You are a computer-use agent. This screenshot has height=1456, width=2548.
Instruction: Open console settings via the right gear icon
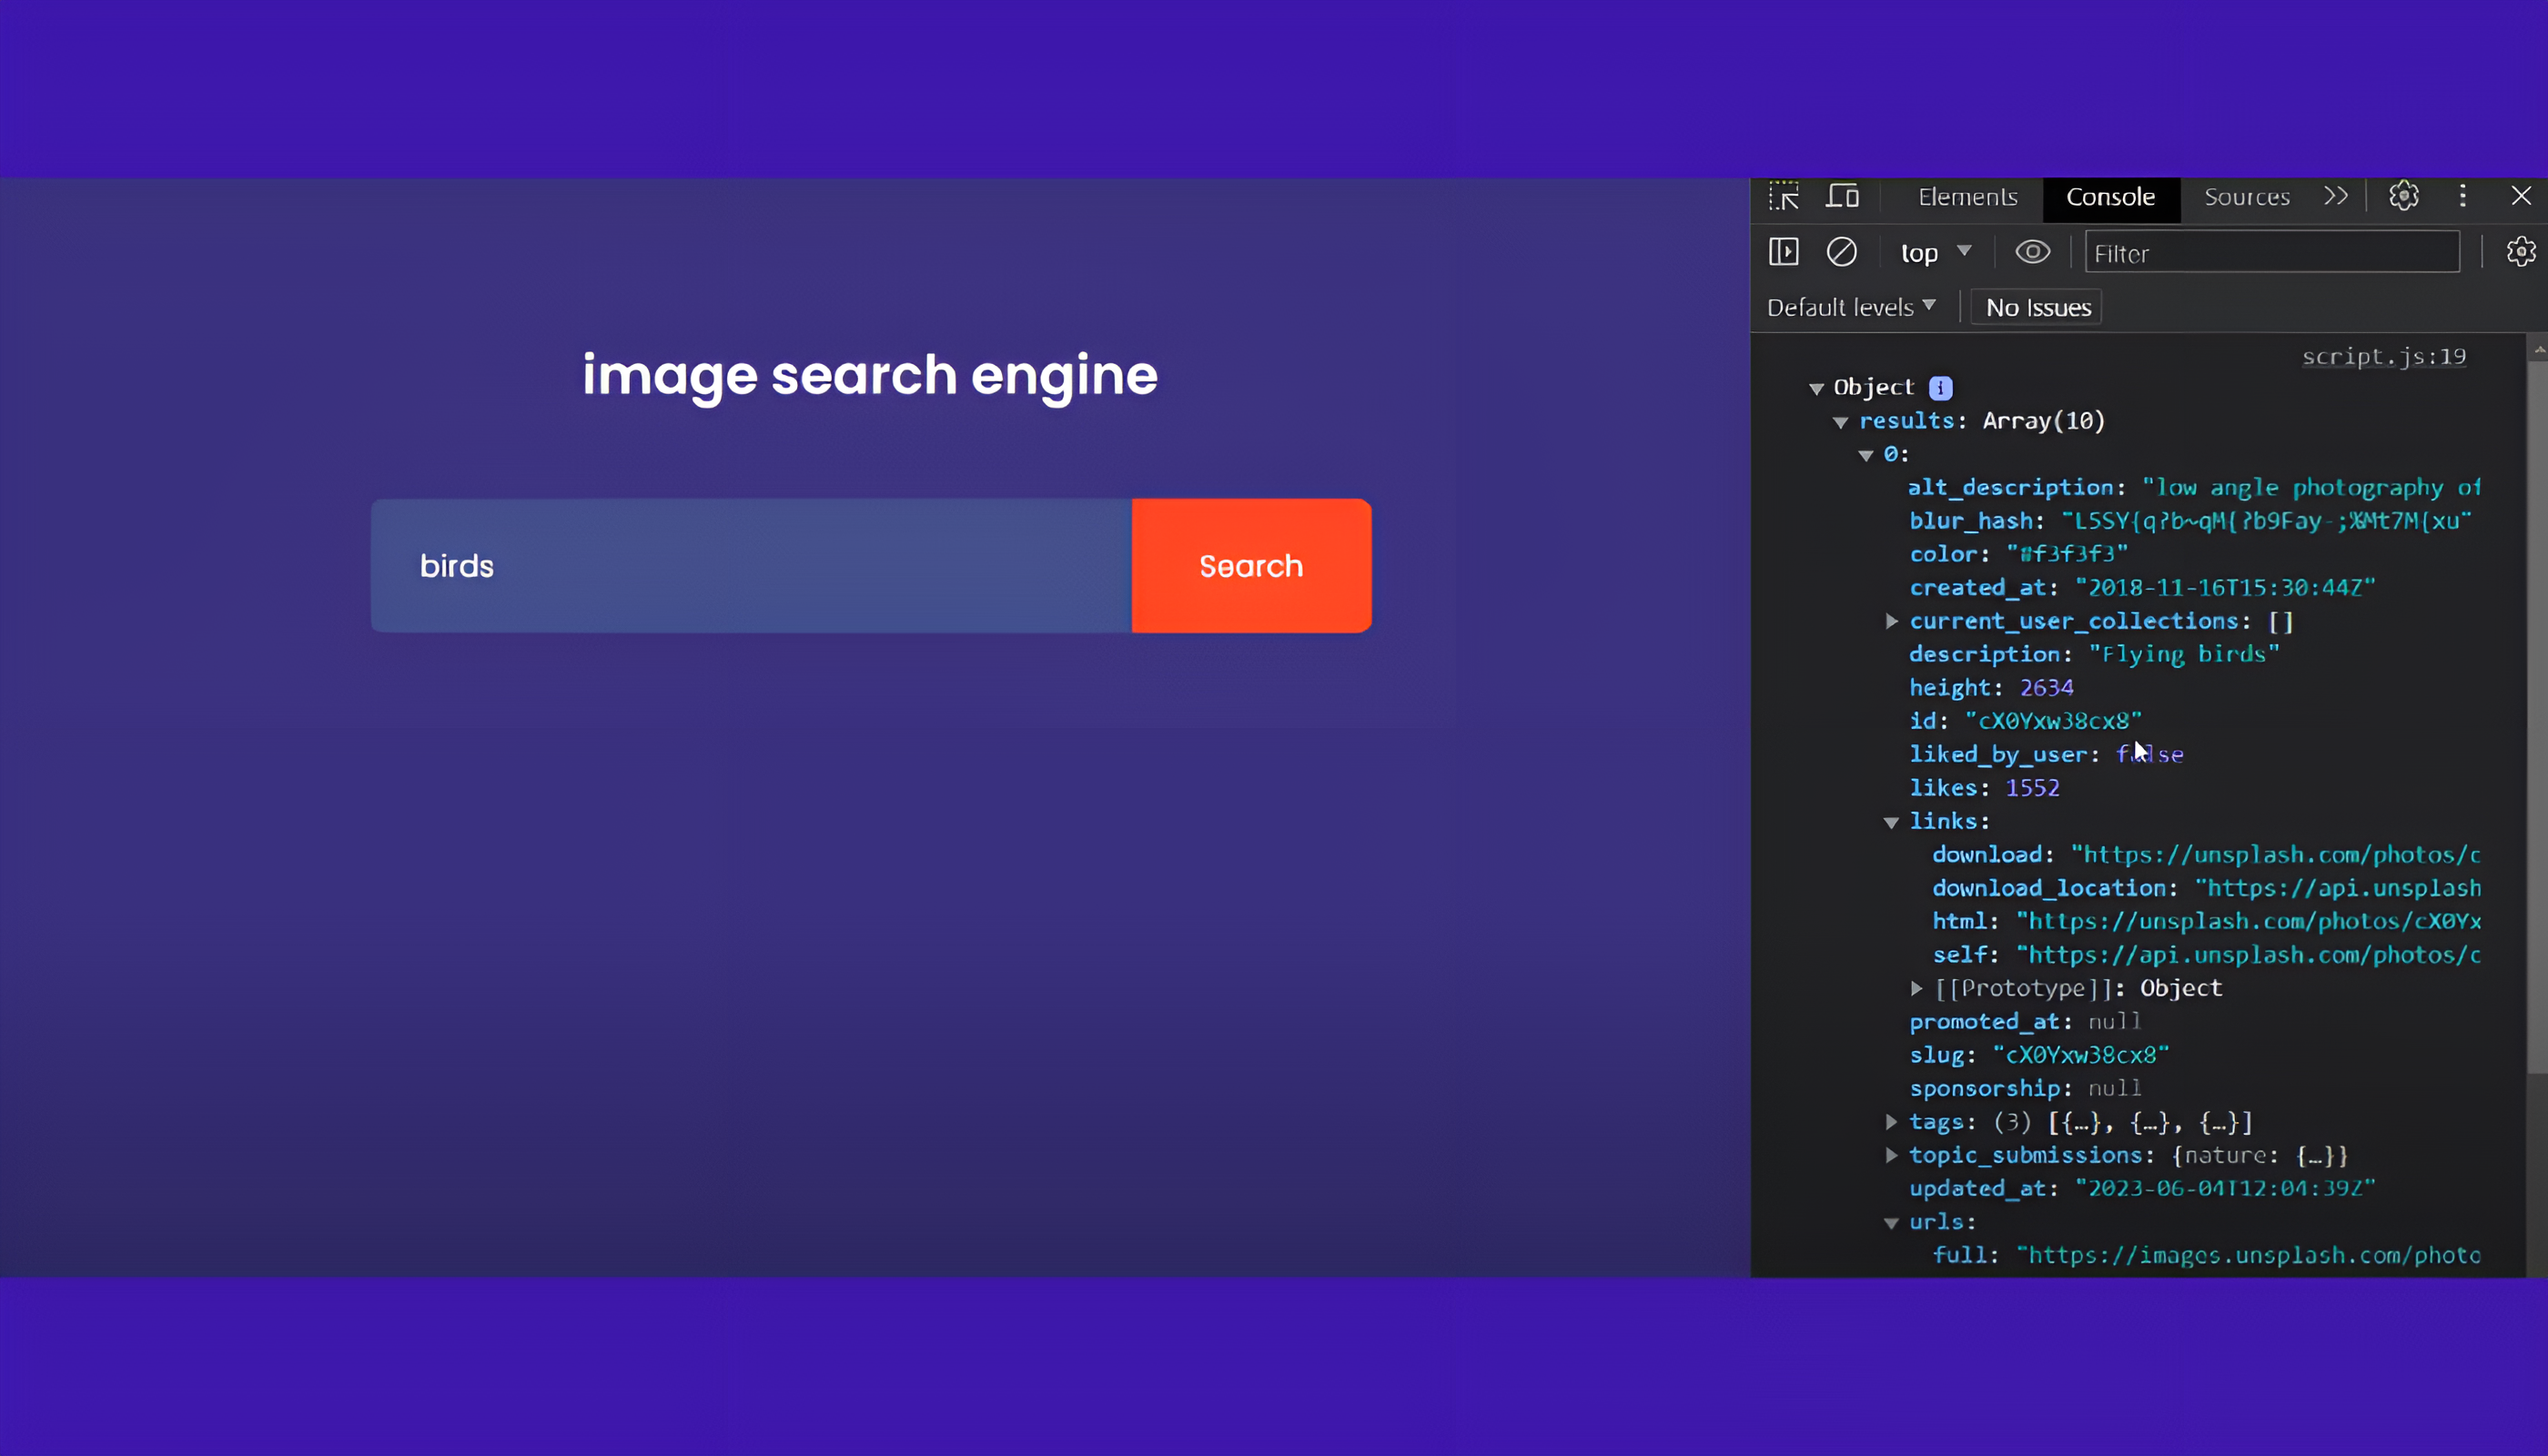point(2521,251)
